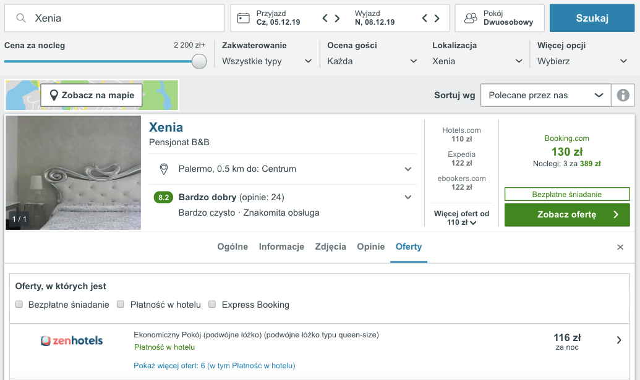This screenshot has height=380, width=640.
Task: Switch to the Opinie tab
Action: pos(370,247)
